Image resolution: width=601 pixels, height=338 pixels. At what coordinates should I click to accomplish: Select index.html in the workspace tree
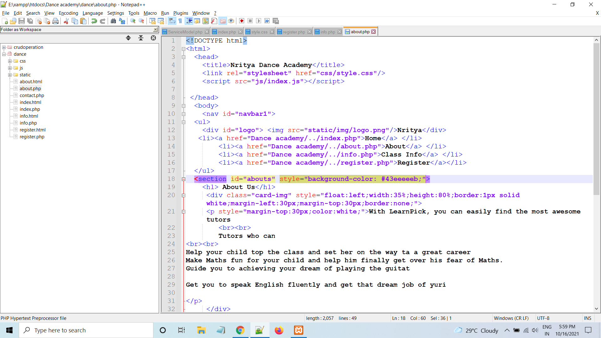[x=30, y=102]
